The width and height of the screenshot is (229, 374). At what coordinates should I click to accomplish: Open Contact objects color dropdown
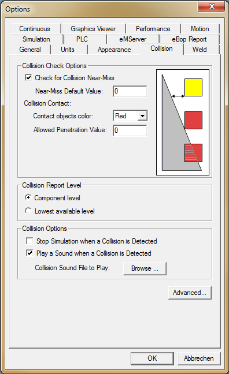142,116
